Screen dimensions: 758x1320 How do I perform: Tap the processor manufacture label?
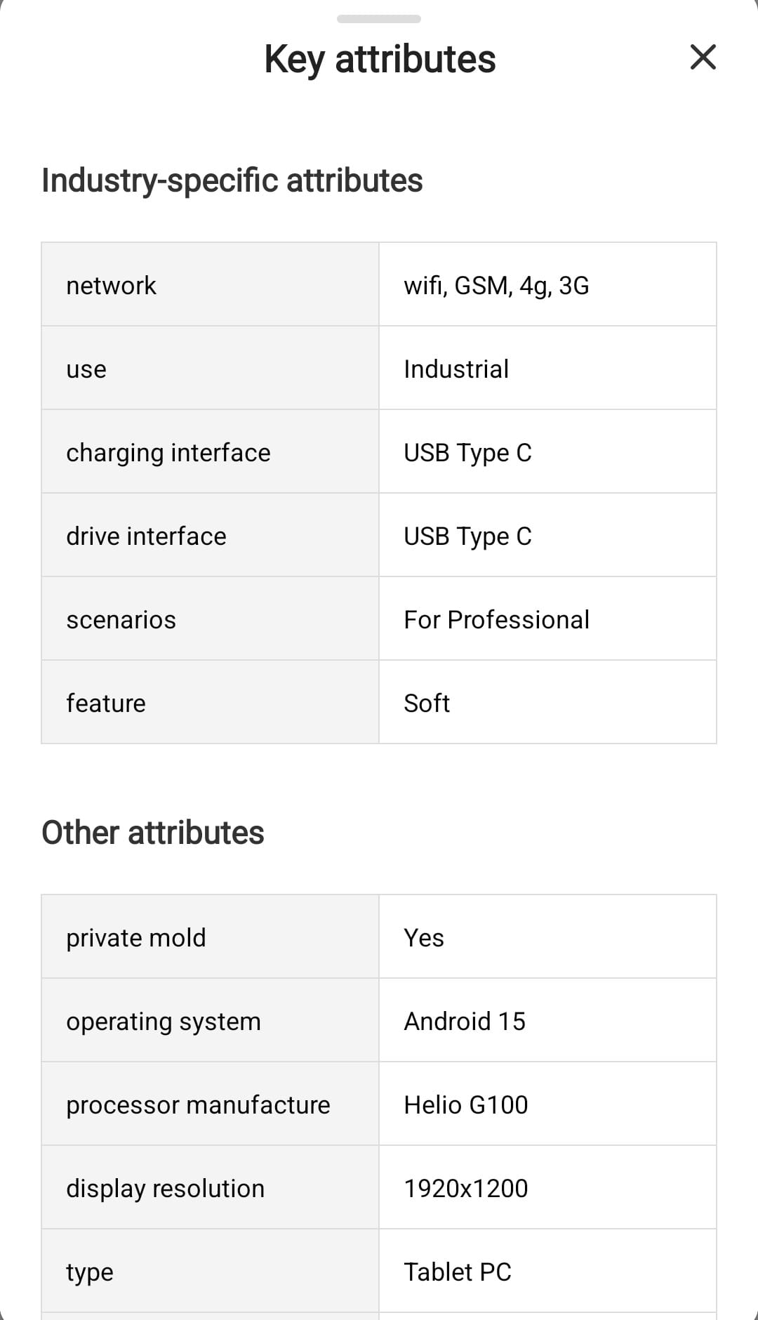point(198,1105)
